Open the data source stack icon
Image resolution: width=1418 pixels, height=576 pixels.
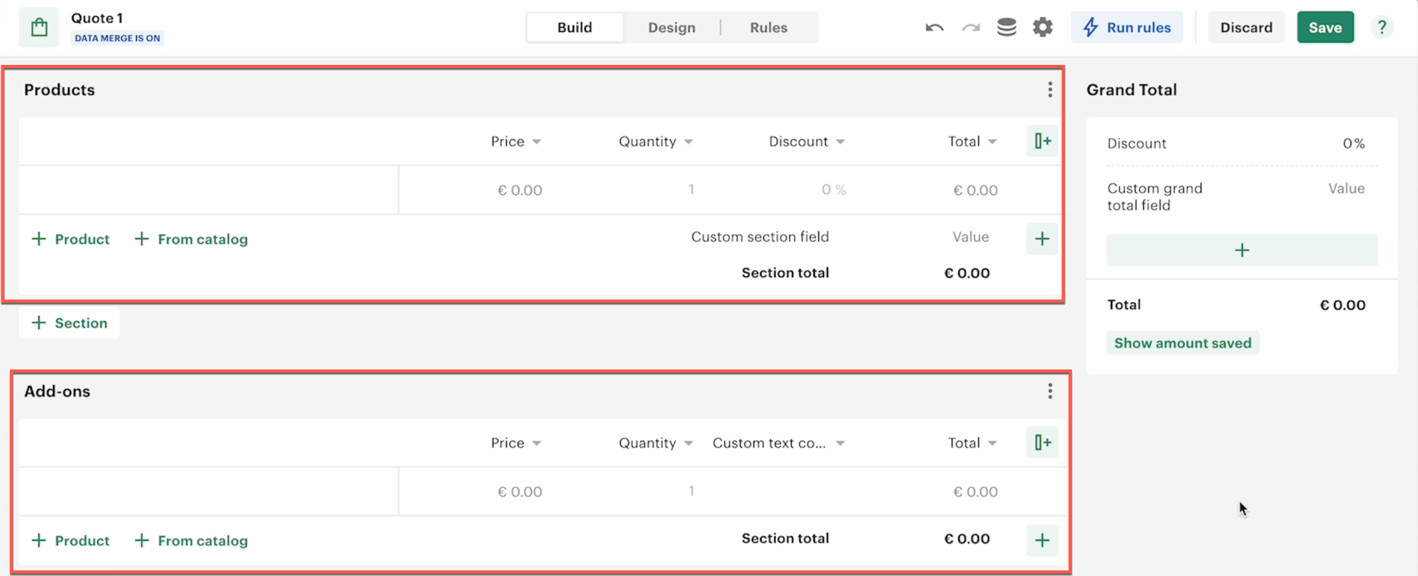point(1006,27)
